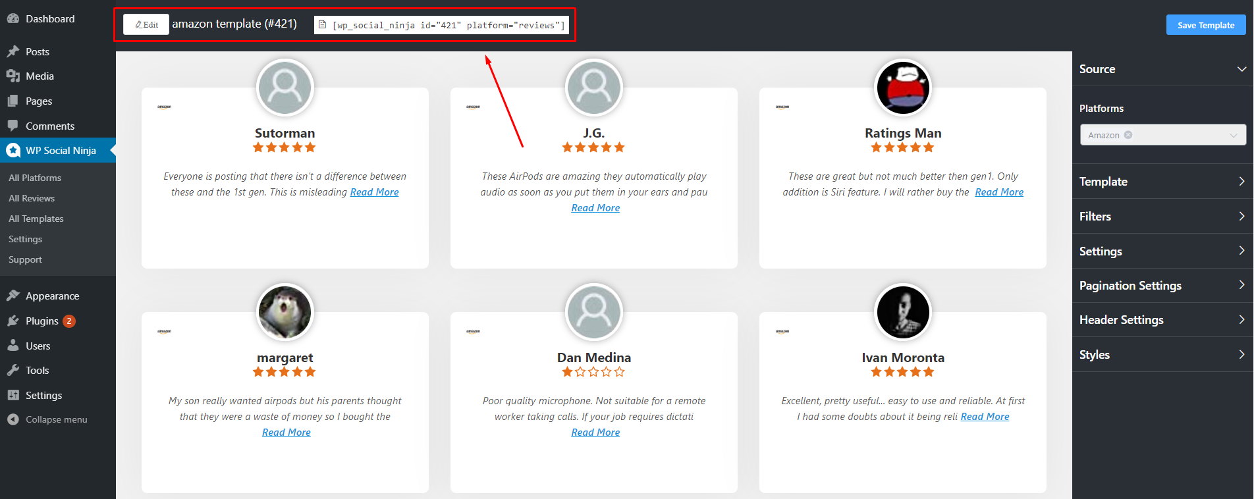Expand the Settings section in right panel
The width and height of the screenshot is (1254, 499).
(1162, 251)
